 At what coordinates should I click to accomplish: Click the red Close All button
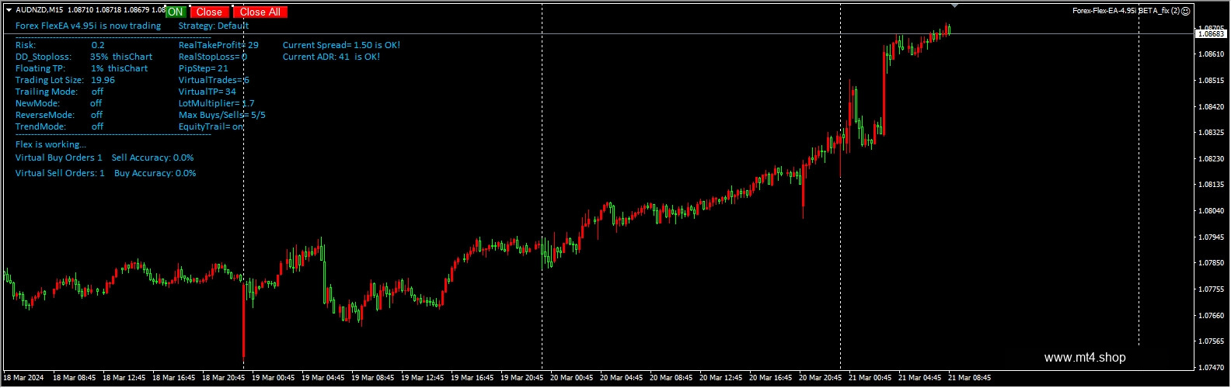pyautogui.click(x=260, y=12)
